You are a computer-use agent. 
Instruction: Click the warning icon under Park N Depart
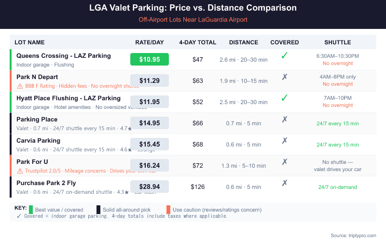(x=20, y=86)
